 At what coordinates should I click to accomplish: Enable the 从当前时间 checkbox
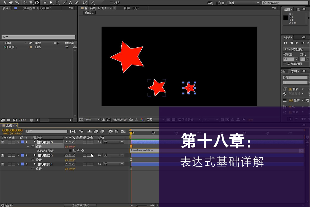(x=285, y=64)
